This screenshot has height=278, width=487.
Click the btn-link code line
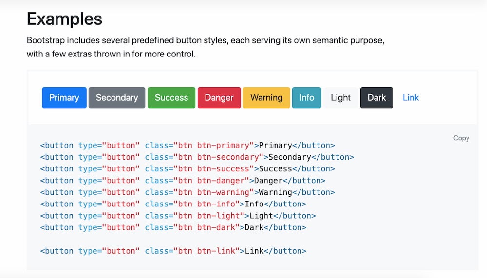173,251
